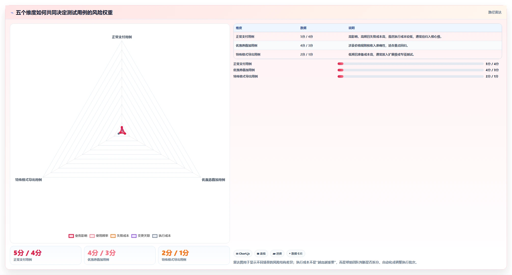The height and width of the screenshot is (275, 512).
Task: Click the 正常支付用例 label beside the progress bar
Action: click(242, 64)
